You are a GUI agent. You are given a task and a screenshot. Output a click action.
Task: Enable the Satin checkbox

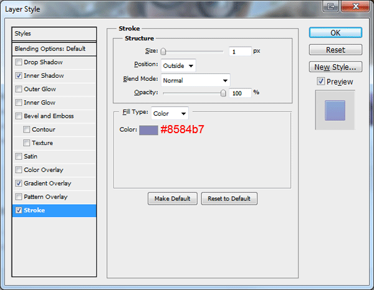click(x=18, y=156)
